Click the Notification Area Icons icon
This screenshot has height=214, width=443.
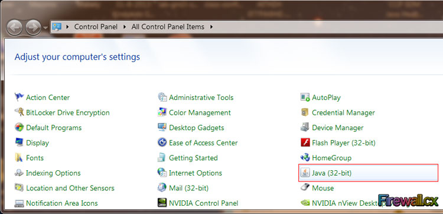tap(19, 203)
